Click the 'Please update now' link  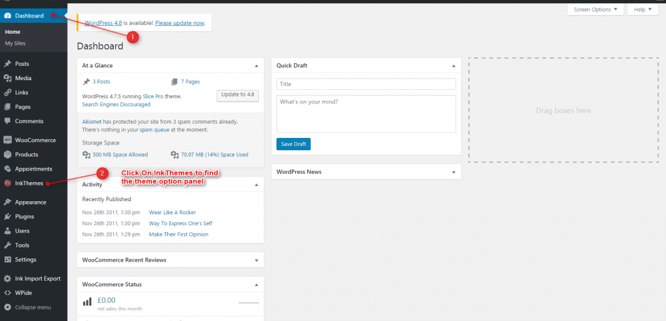pyautogui.click(x=180, y=23)
